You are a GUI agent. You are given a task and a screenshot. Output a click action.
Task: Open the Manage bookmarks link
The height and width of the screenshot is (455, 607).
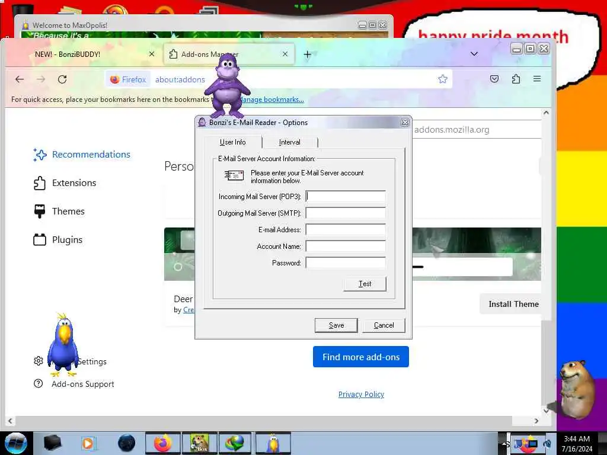point(271,100)
